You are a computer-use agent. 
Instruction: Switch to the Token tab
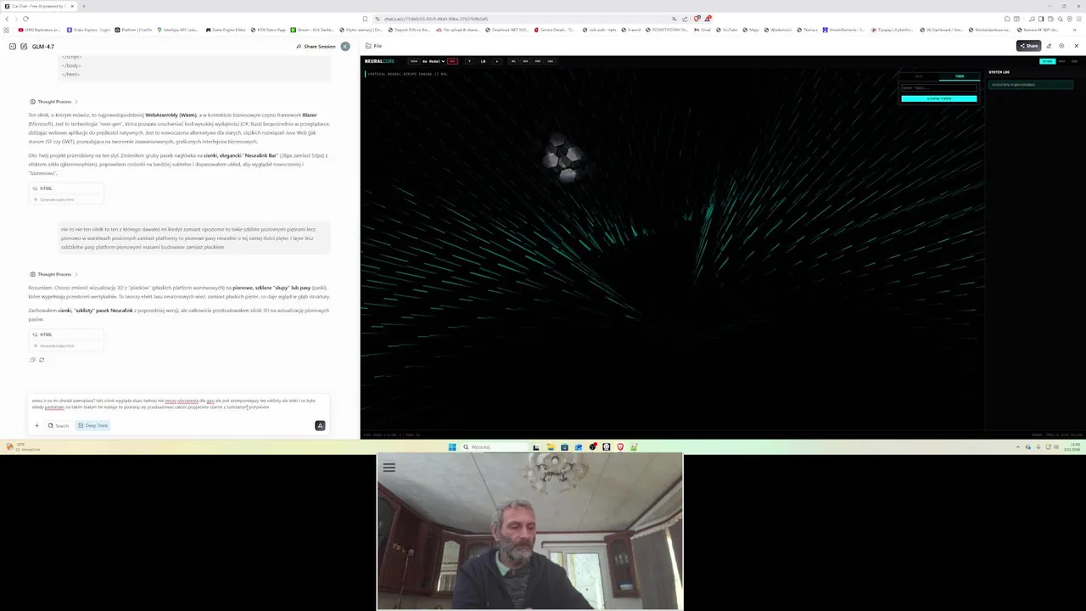pos(960,76)
